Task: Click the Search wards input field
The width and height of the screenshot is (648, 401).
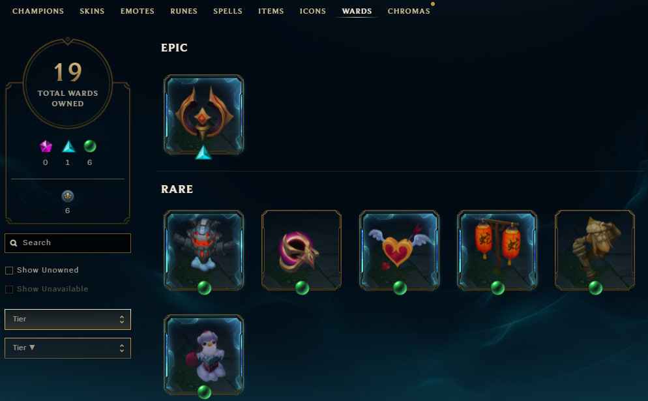Action: pos(68,243)
